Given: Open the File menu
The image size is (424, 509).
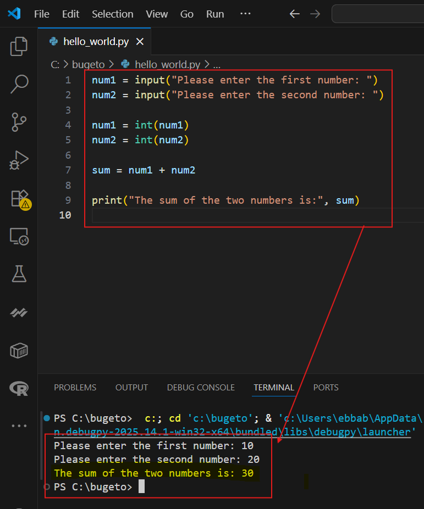Looking at the screenshot, I should [42, 14].
